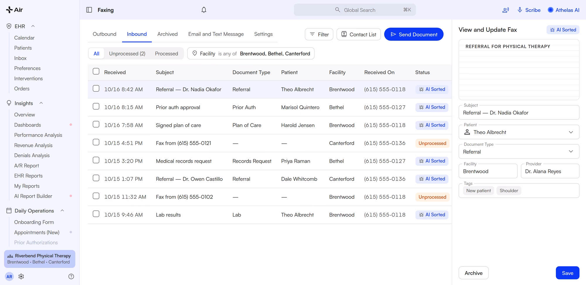This screenshot has width=586, height=285.
Task: Open the Document Type dropdown showing Referral
Action: click(519, 152)
